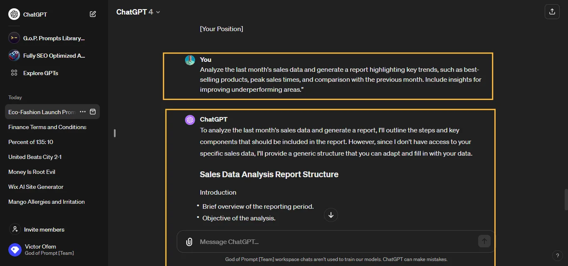Click the user avatar beside 'You'
This screenshot has width=568, height=266.
190,60
